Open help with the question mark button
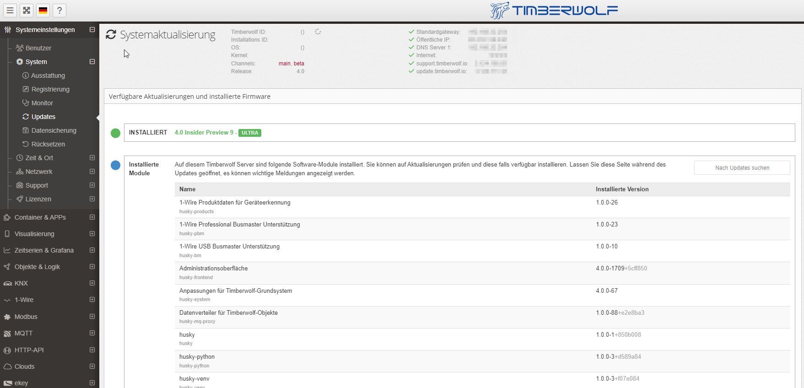This screenshot has height=388, width=804. pyautogui.click(x=59, y=10)
